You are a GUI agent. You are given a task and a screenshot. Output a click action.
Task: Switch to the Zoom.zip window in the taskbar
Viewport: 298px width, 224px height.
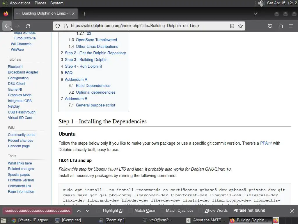(112, 220)
